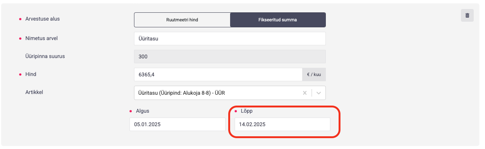Expand the Artikkel dropdown chevron
Image resolution: width=485 pixels, height=149 pixels.
point(319,93)
